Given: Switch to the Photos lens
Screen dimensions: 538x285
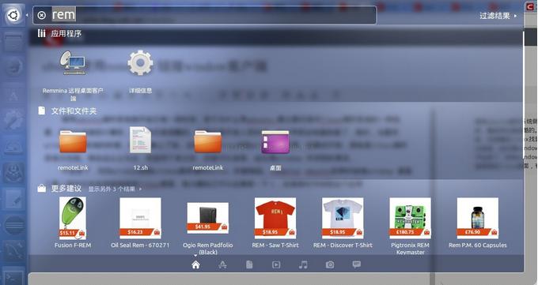Looking at the screenshot, I should (x=330, y=264).
